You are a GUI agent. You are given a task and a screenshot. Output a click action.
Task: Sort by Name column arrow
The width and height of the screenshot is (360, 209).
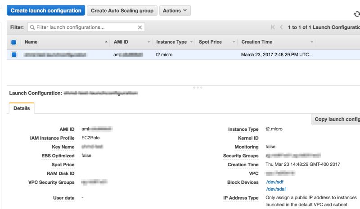coord(106,42)
